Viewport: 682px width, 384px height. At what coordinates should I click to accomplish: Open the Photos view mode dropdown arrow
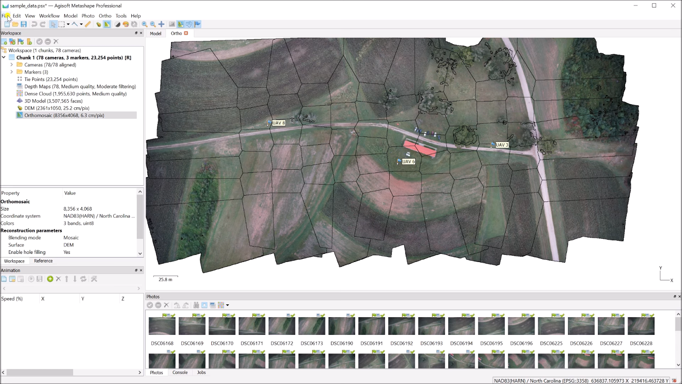tap(227, 305)
